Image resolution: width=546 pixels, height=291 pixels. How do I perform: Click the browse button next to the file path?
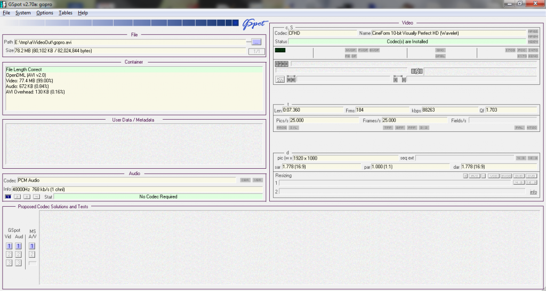[x=256, y=42]
